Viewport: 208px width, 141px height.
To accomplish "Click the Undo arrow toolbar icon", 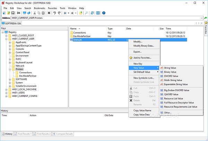I will click(x=54, y=13).
